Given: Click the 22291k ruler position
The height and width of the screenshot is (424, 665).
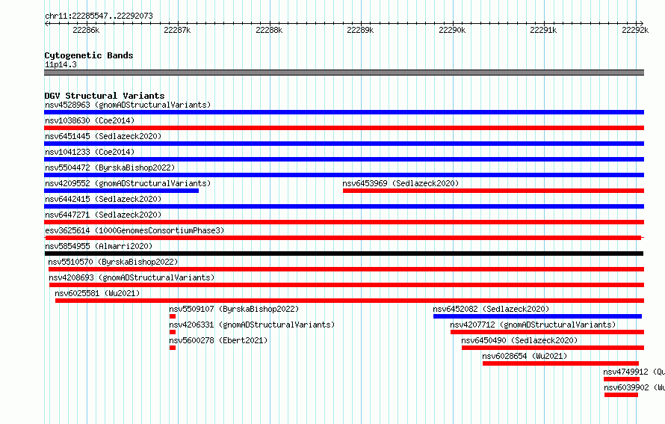Looking at the screenshot, I should pyautogui.click(x=543, y=30).
